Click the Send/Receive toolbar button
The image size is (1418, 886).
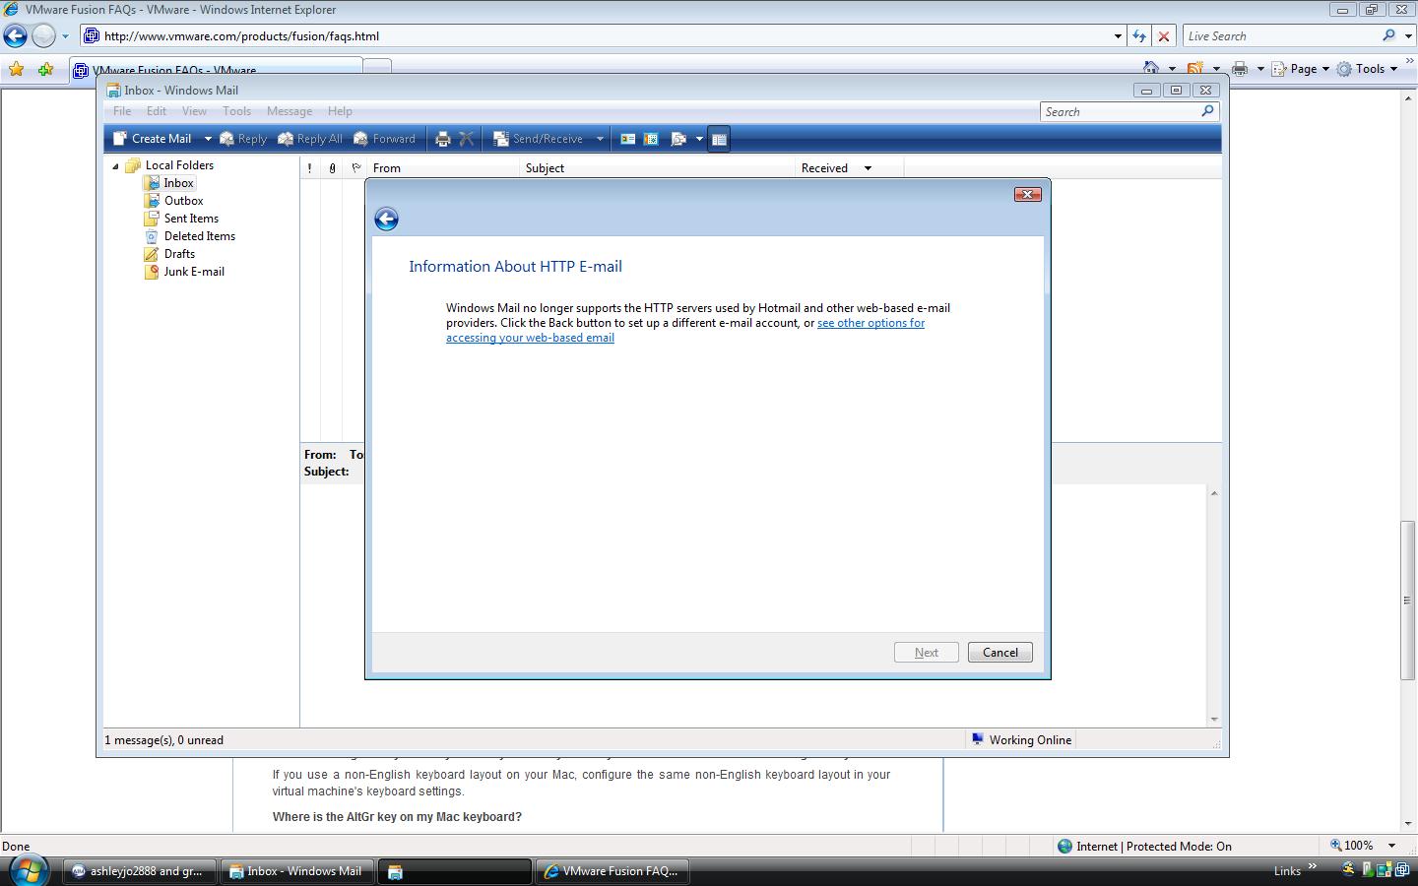click(x=538, y=139)
